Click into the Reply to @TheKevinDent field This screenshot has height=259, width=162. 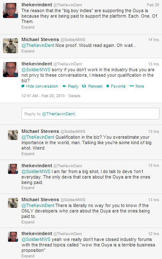[90, 114]
